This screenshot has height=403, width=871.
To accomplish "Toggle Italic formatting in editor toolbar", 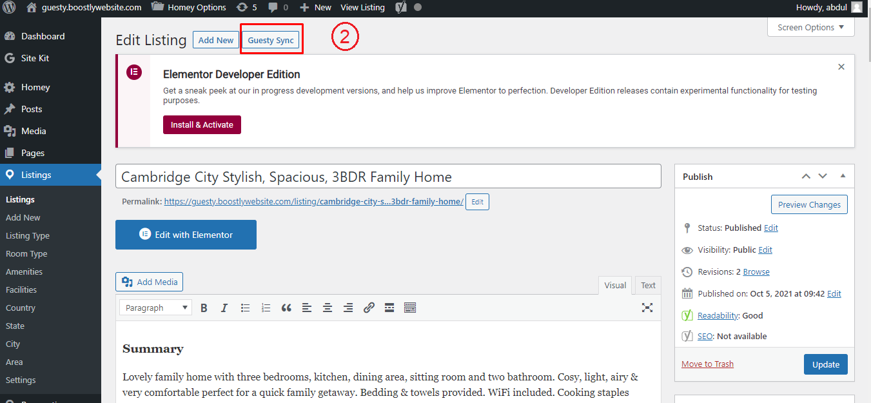I will pos(224,308).
